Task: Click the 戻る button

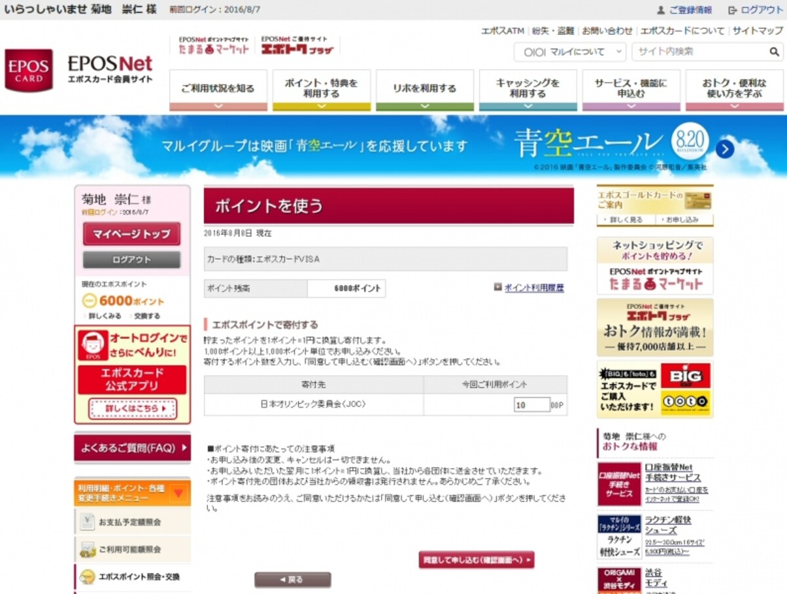Action: point(293,580)
